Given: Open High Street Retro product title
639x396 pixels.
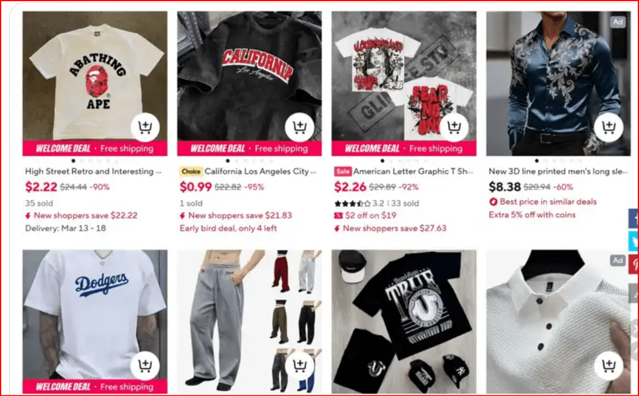Looking at the screenshot, I should pyautogui.click(x=93, y=172).
